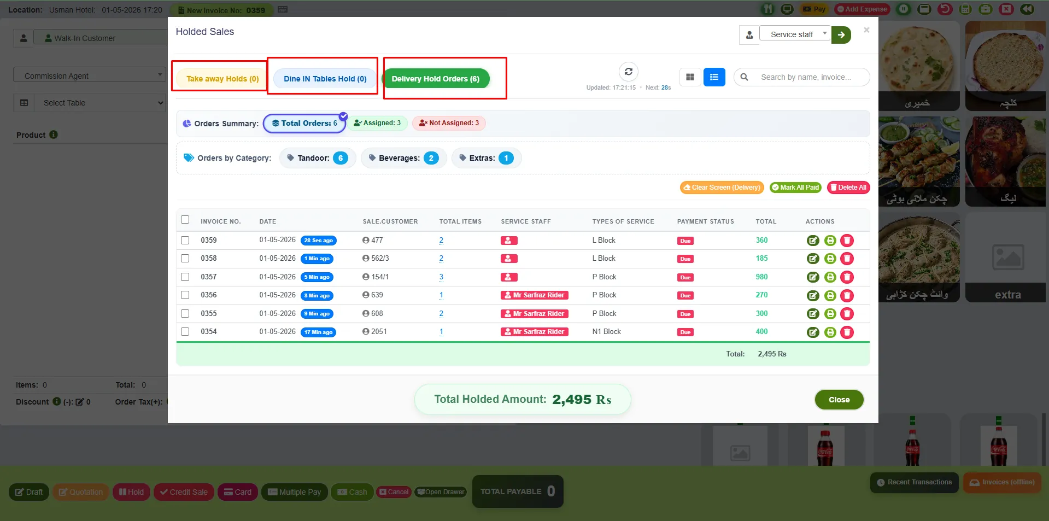This screenshot has width=1049, height=521.
Task: Print held invoice 0355
Action: (830, 314)
